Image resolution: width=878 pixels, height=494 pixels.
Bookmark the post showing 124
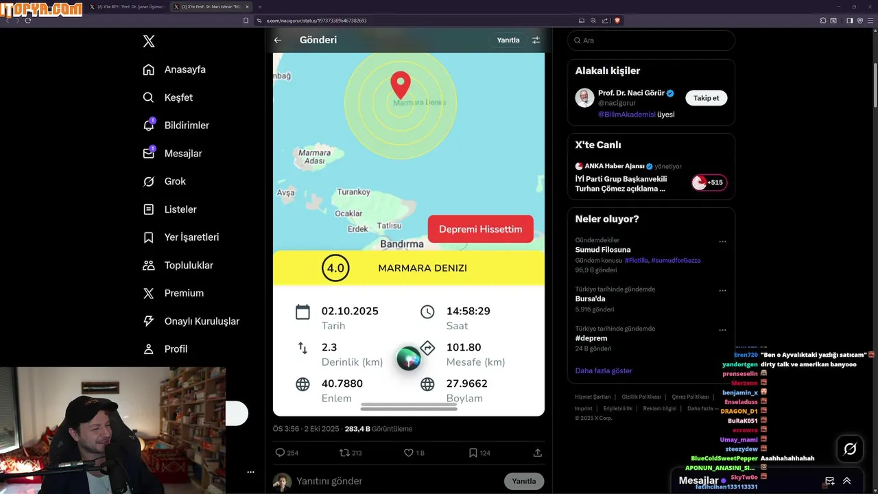[473, 453]
